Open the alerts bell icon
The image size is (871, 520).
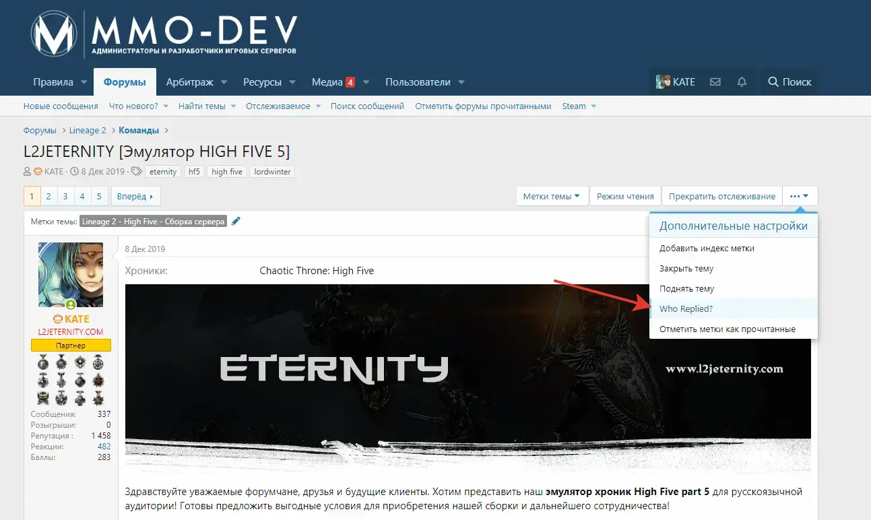(x=742, y=82)
